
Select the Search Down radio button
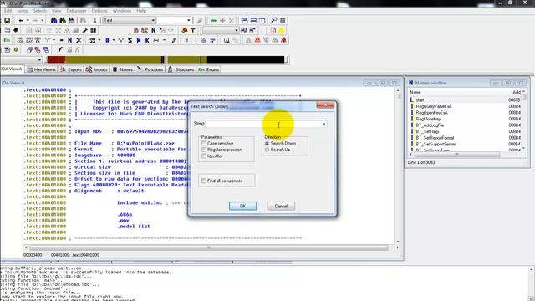267,143
